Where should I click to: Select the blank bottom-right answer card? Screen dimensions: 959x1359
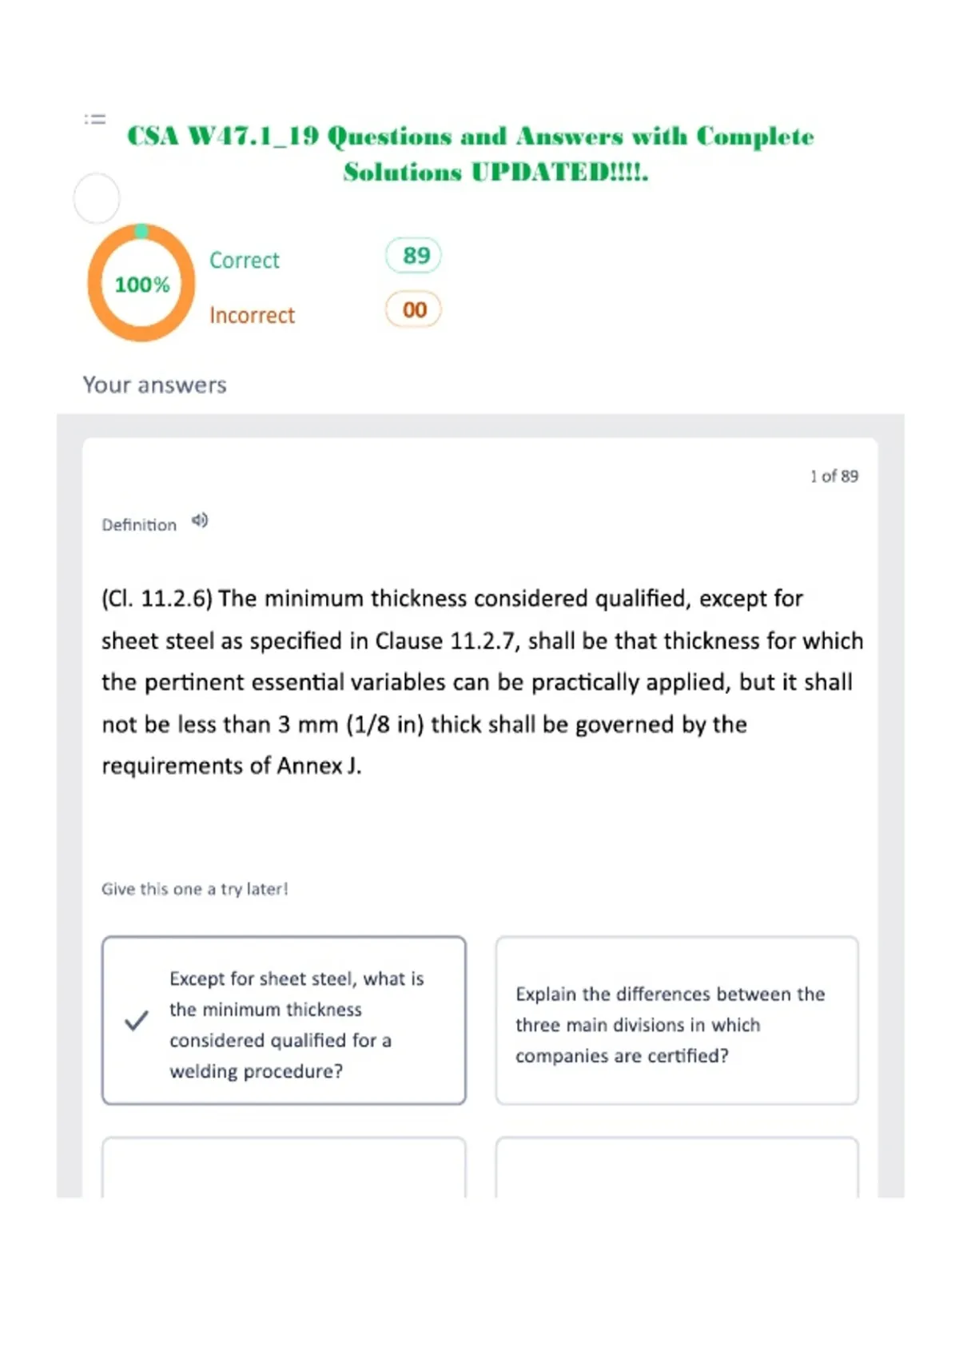(677, 1167)
